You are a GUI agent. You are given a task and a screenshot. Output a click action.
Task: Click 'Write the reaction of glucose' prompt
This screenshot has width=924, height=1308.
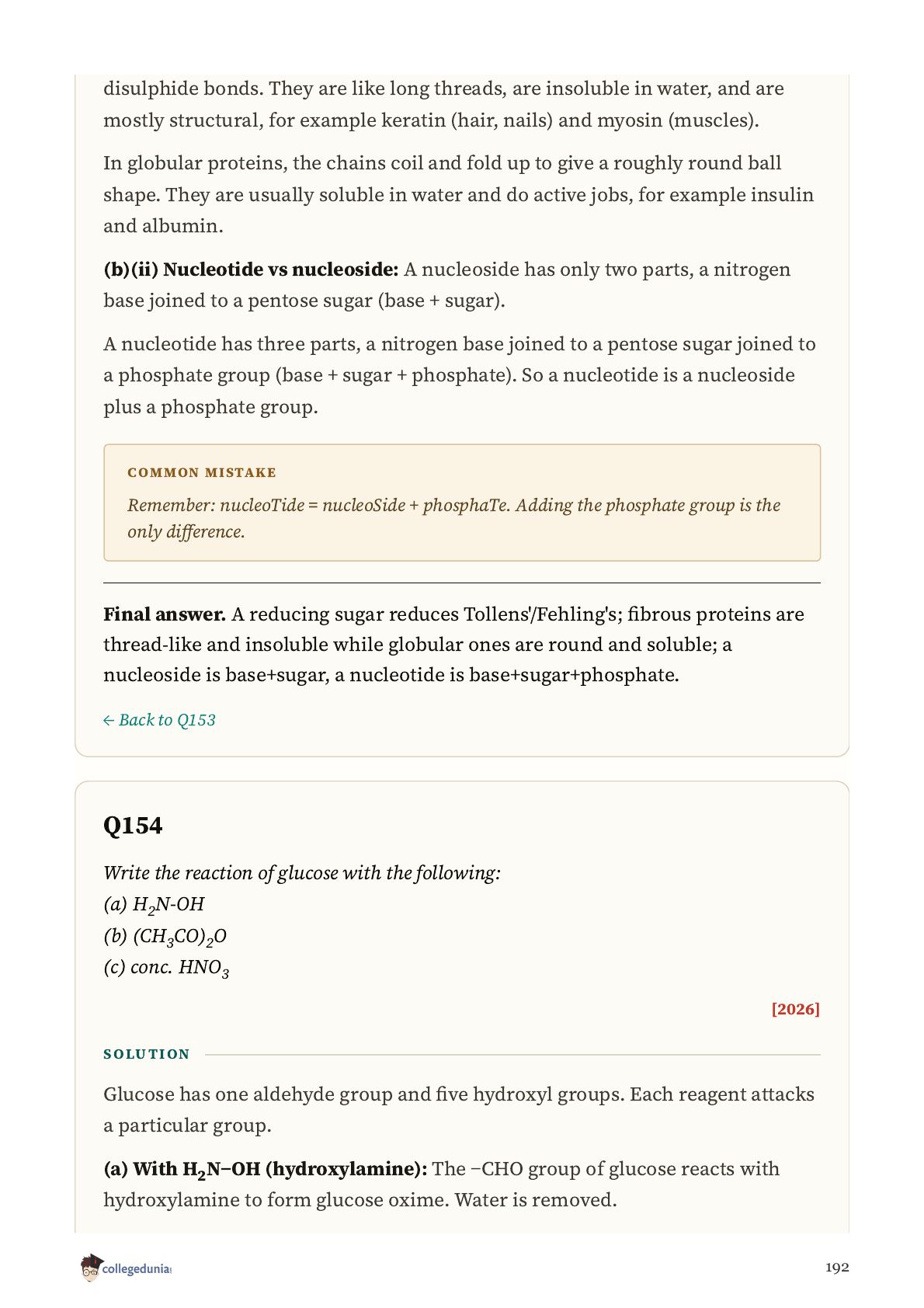[x=302, y=873]
